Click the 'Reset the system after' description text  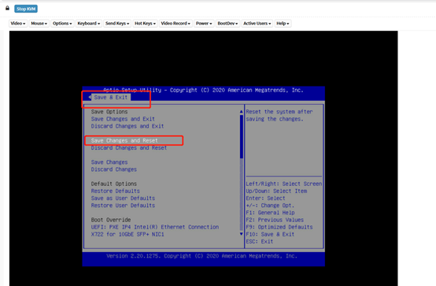[279, 112]
